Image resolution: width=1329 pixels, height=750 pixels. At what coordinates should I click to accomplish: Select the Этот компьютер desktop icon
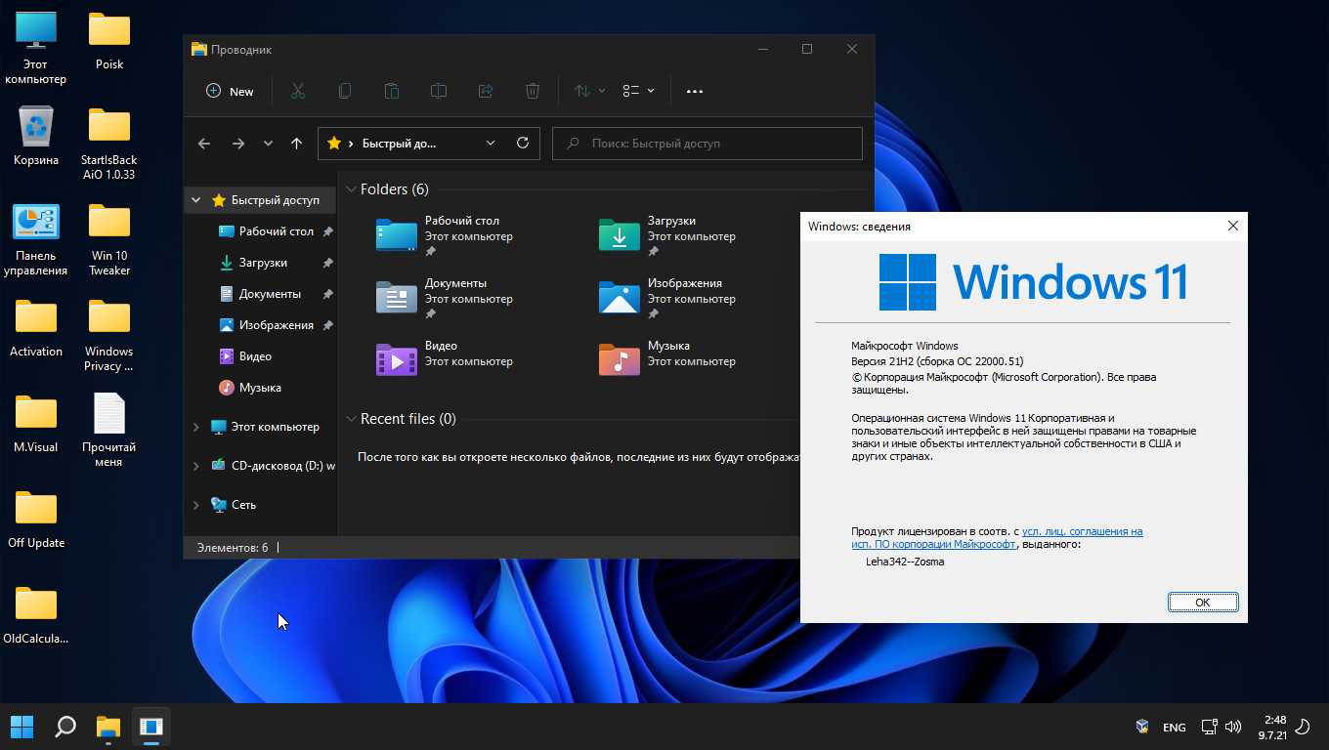[x=36, y=49]
